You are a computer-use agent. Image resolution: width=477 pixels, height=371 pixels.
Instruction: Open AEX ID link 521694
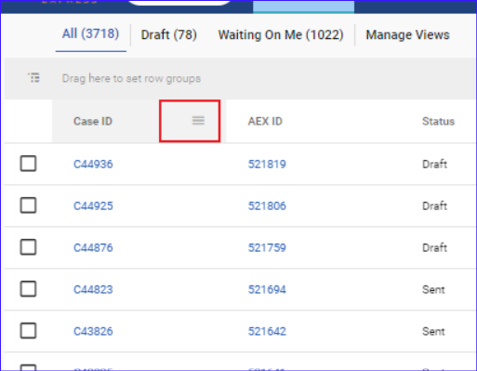coord(267,289)
